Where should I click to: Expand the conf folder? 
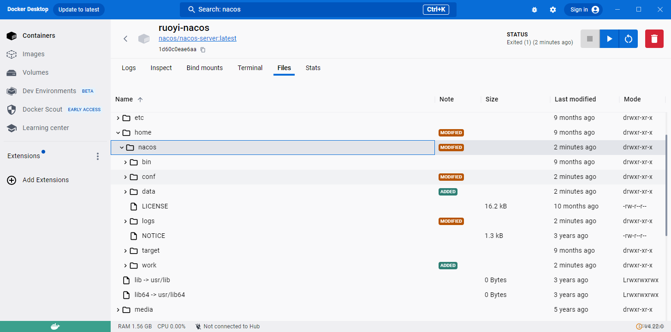point(125,177)
